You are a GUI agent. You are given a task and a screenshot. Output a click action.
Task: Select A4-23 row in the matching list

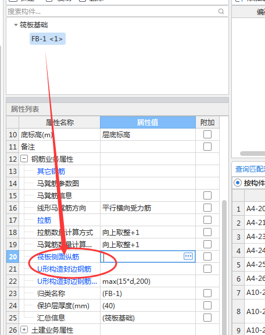point(249,237)
